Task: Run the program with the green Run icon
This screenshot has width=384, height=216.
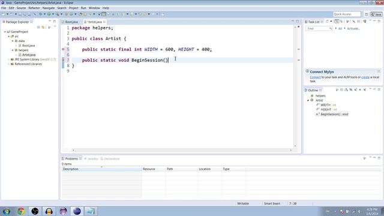Action: (49, 14)
